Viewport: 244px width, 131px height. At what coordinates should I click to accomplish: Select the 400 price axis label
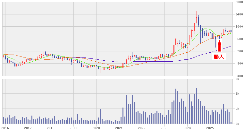tap(238, 76)
